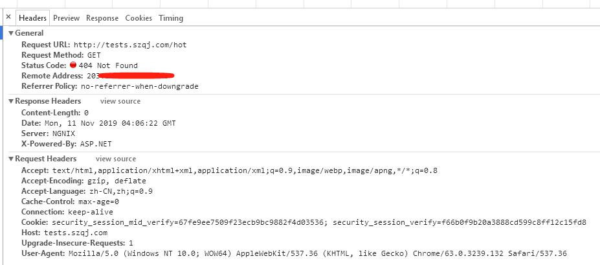The image size is (600, 265).
Task: Click the redacted Remote Address value
Action: 131,75
